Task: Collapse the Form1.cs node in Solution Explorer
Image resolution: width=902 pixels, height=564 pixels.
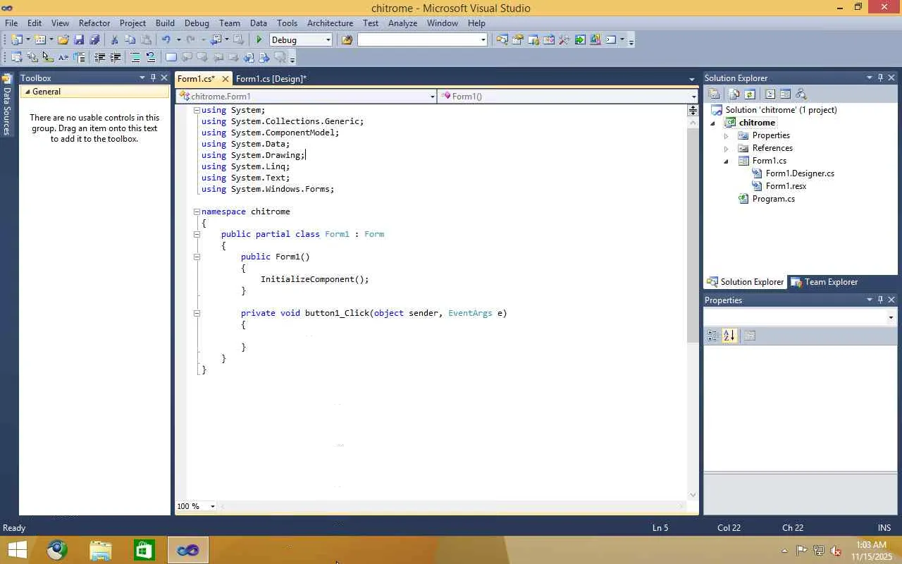Action: [726, 161]
